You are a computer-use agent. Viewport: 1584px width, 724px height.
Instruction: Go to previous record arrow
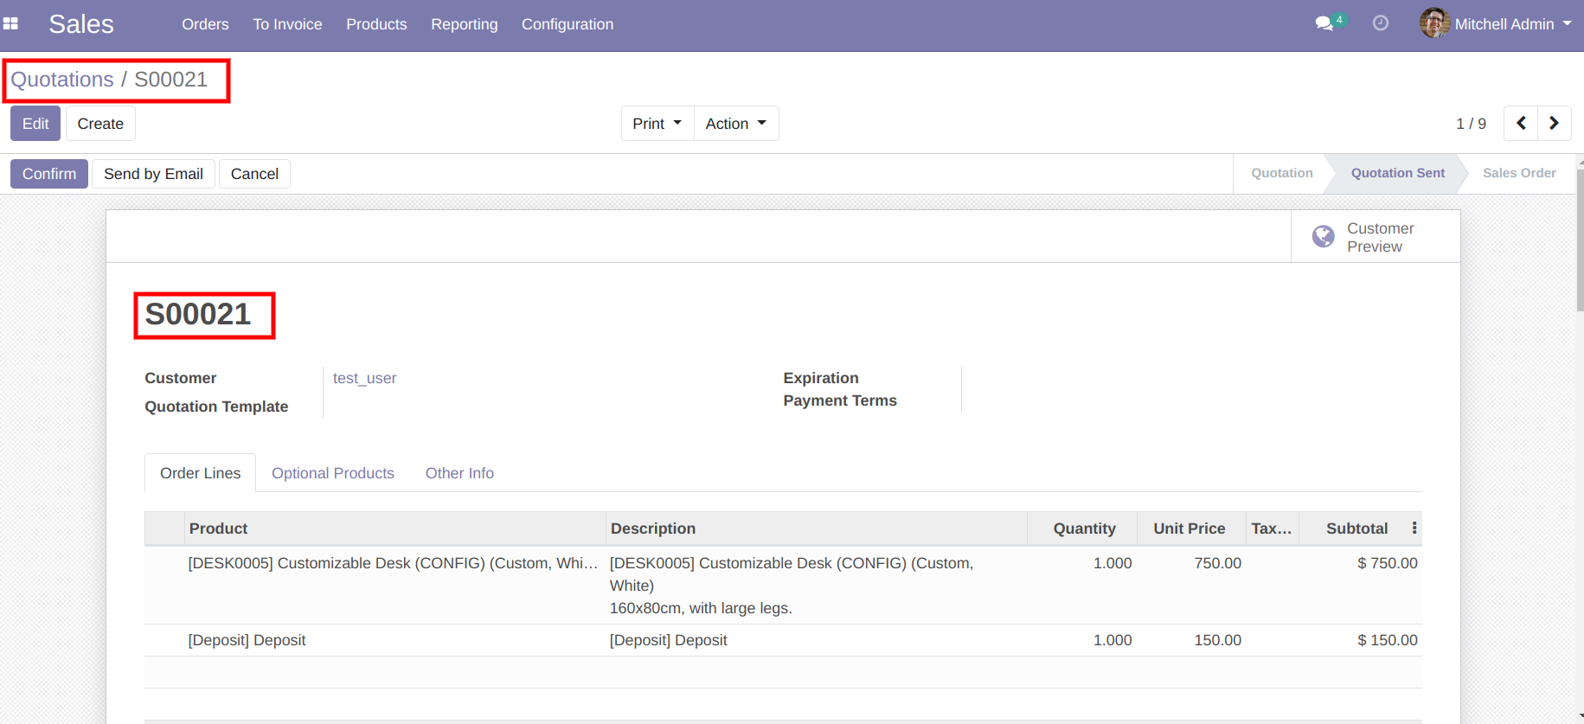1521,123
